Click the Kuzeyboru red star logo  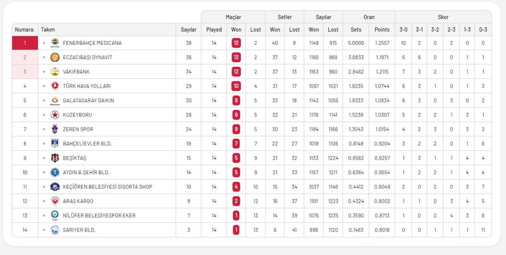(x=55, y=115)
